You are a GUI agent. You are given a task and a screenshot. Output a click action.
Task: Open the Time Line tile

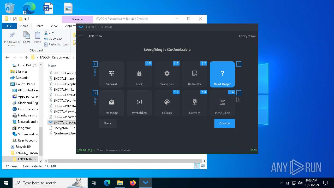click(222, 103)
